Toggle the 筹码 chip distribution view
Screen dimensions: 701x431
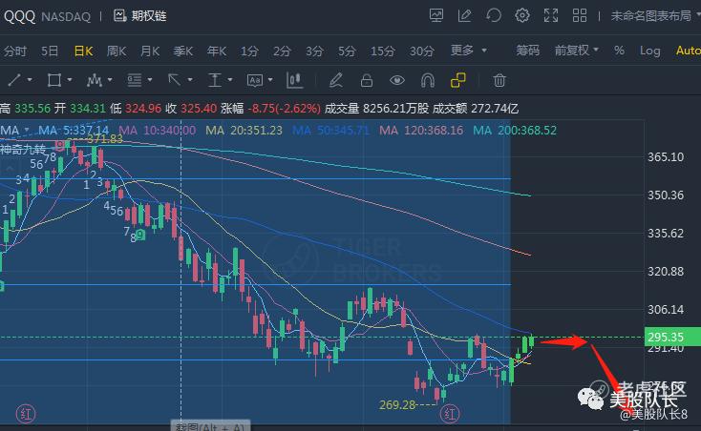tap(527, 50)
